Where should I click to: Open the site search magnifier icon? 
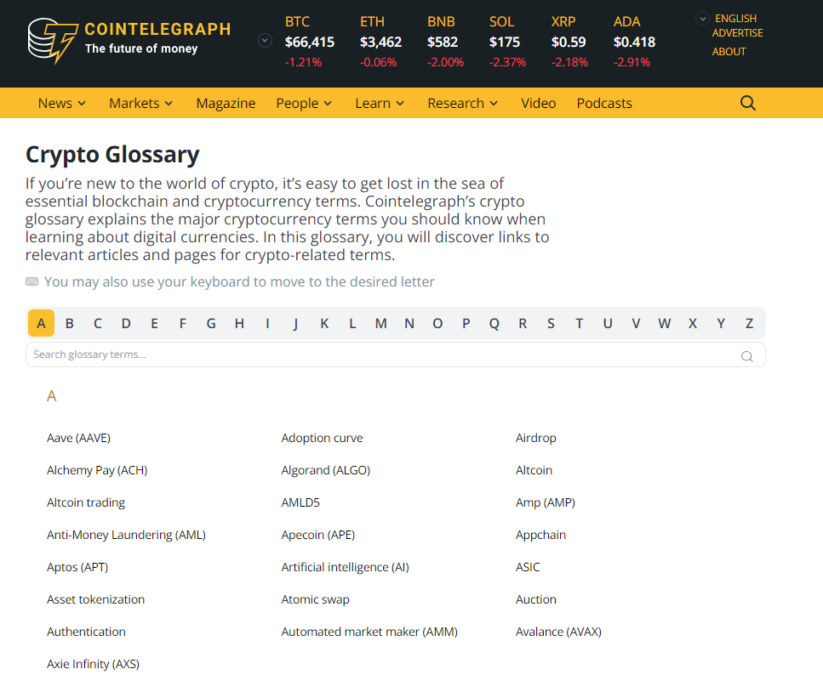pos(748,103)
